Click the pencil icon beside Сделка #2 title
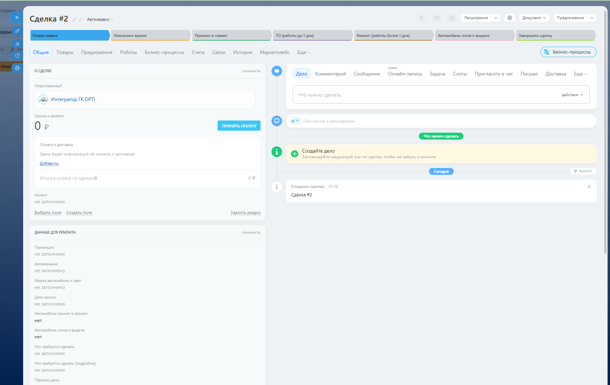The image size is (610, 385). pyautogui.click(x=74, y=19)
